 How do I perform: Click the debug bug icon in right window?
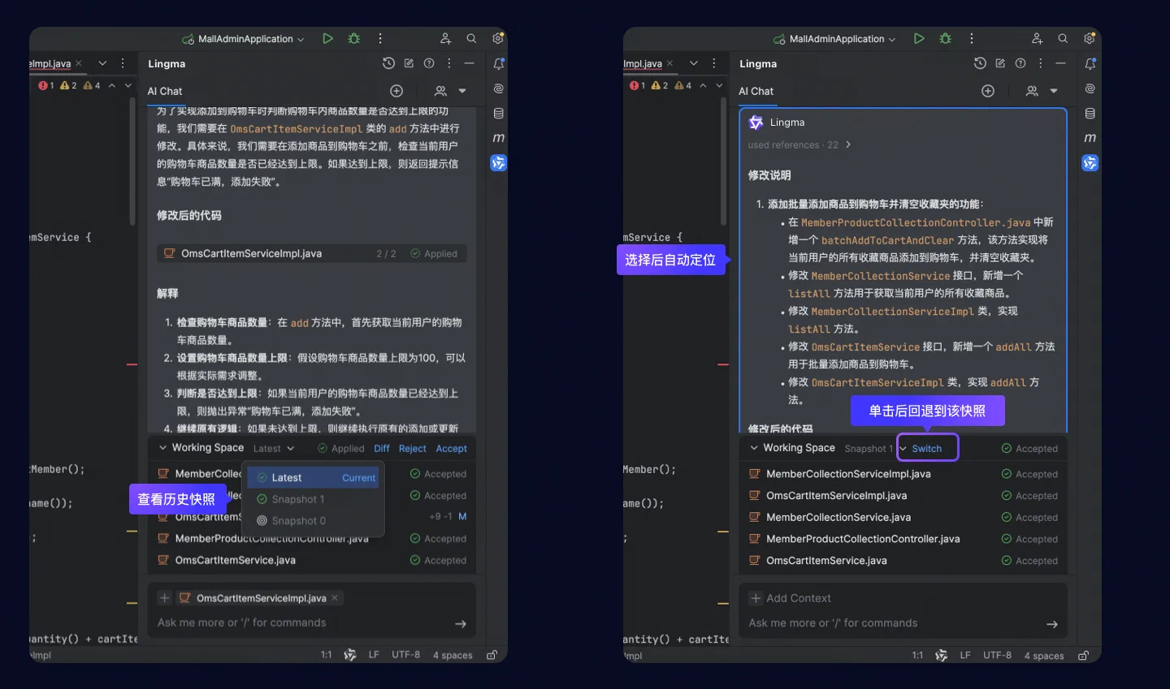point(946,38)
